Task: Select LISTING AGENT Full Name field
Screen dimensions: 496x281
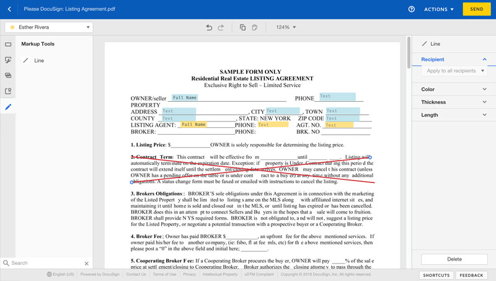Action: pos(193,124)
